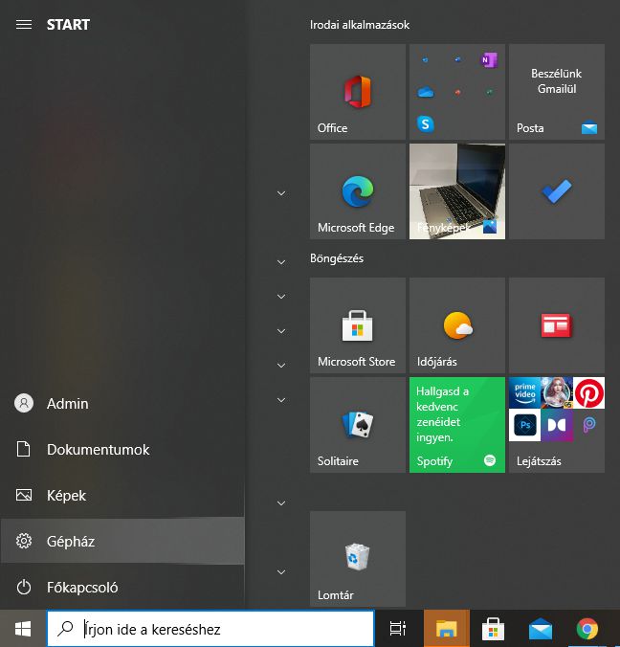The image size is (620, 647).
Task: Open the Fényképek photo thumbnail tile
Action: pyautogui.click(x=457, y=191)
